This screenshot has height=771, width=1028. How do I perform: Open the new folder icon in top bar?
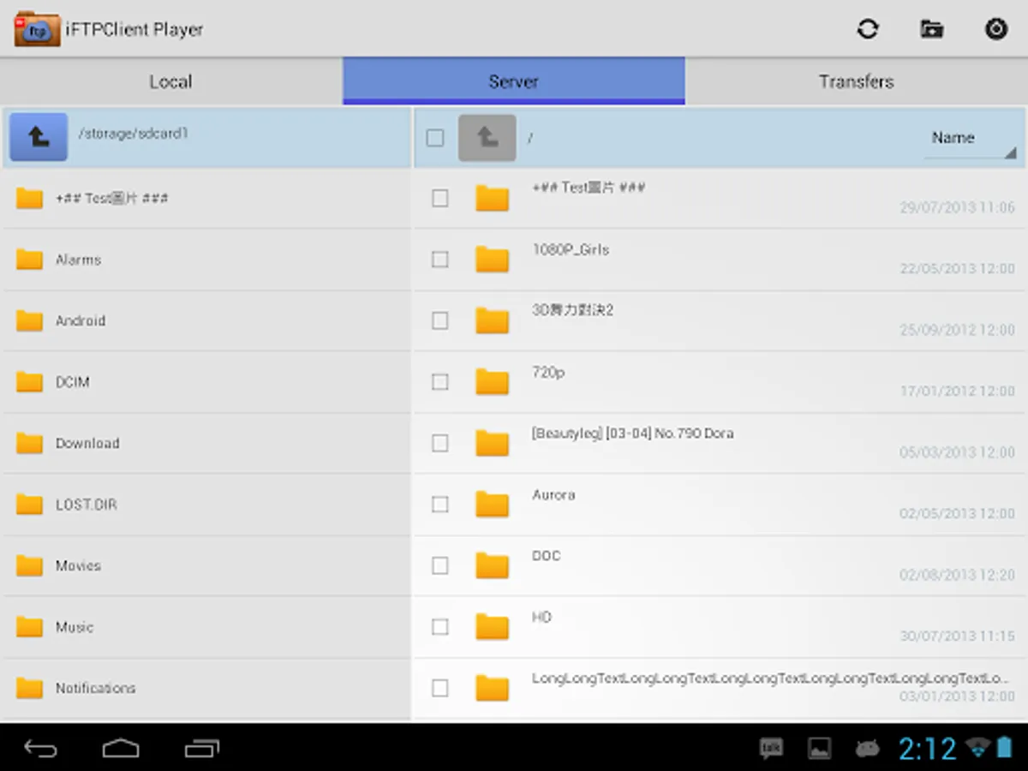(932, 29)
